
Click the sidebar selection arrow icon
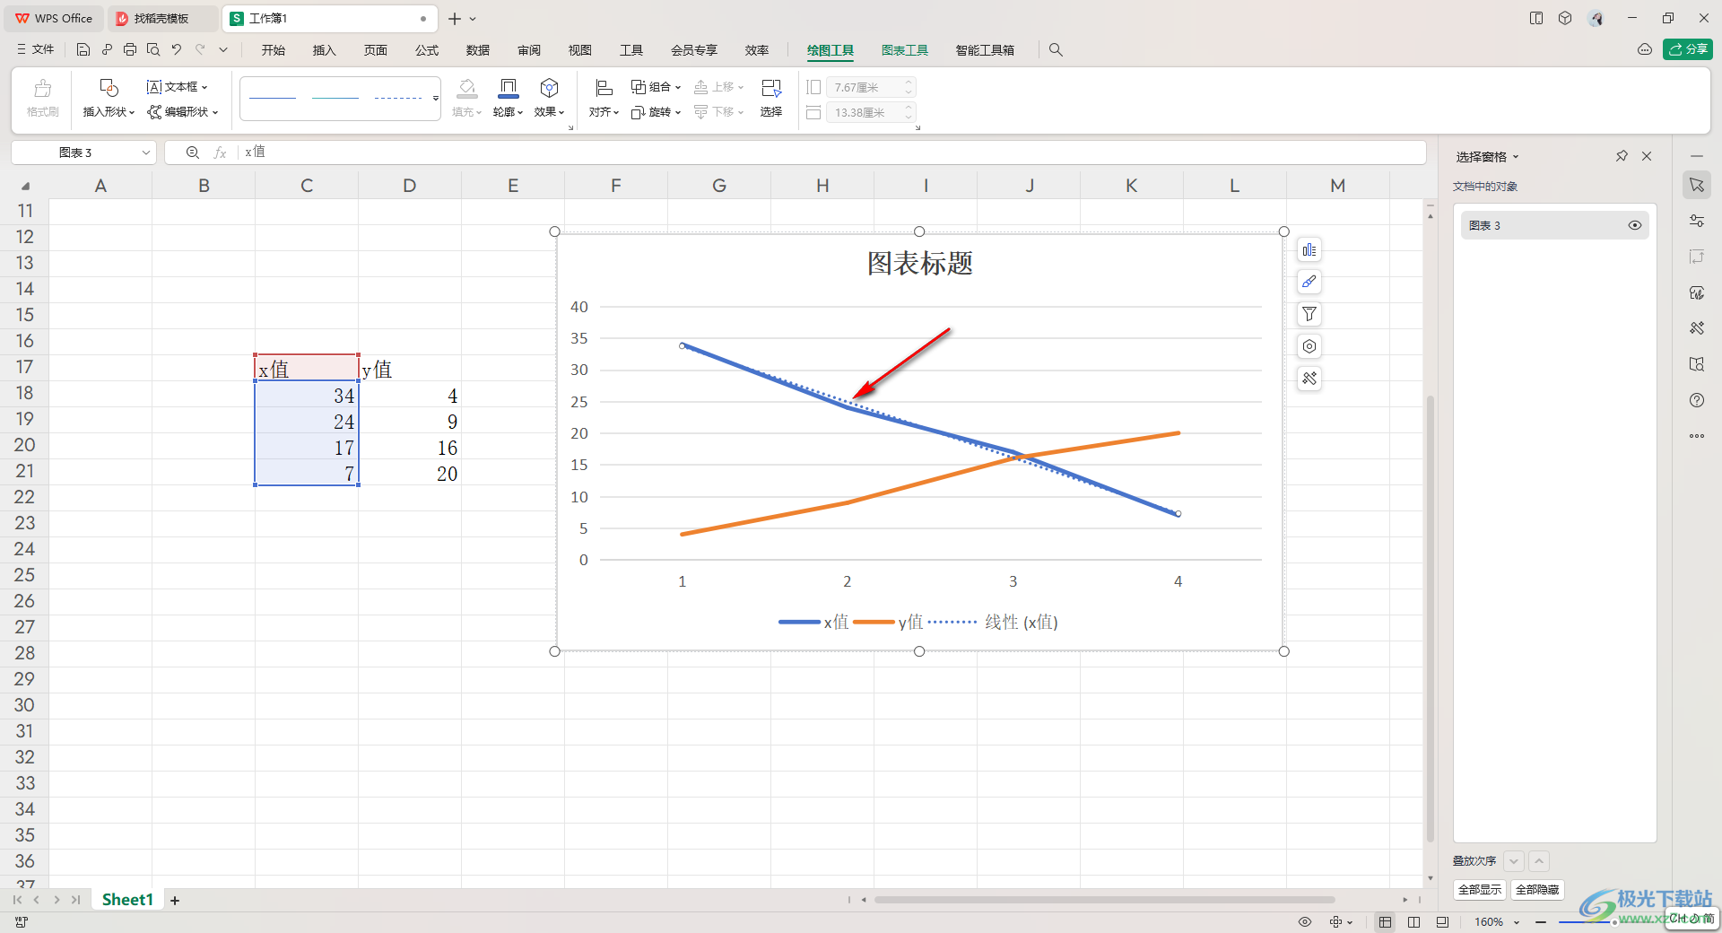point(1697,185)
